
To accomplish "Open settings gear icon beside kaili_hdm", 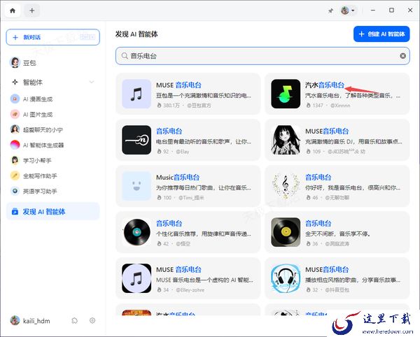I will 92,320.
